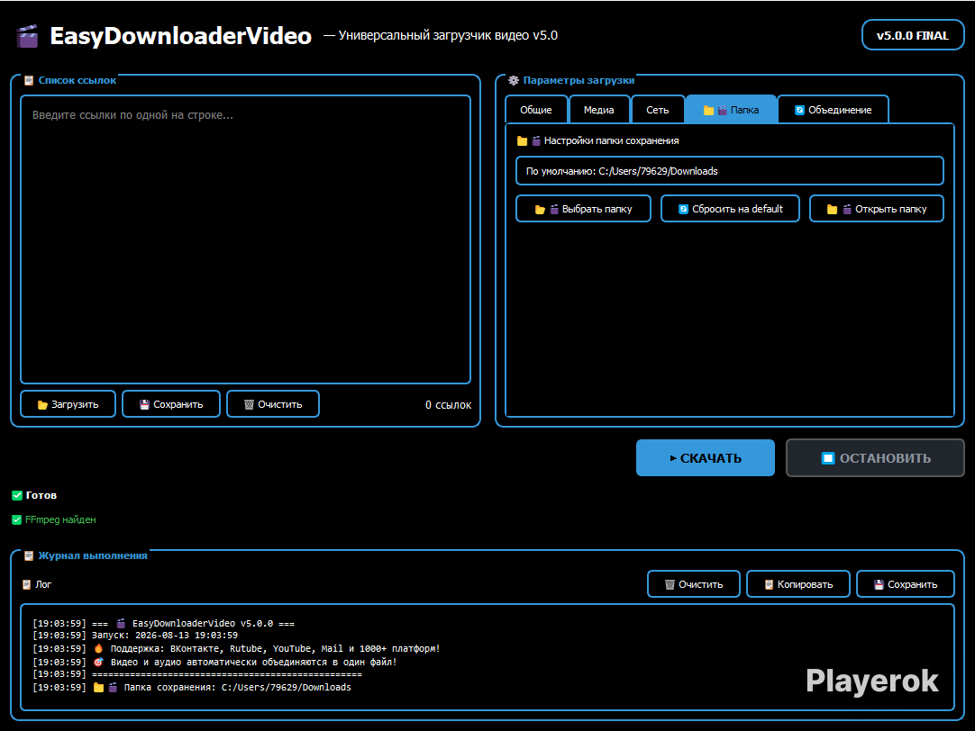Click the folder icon on Выбрать папку

[x=540, y=209]
